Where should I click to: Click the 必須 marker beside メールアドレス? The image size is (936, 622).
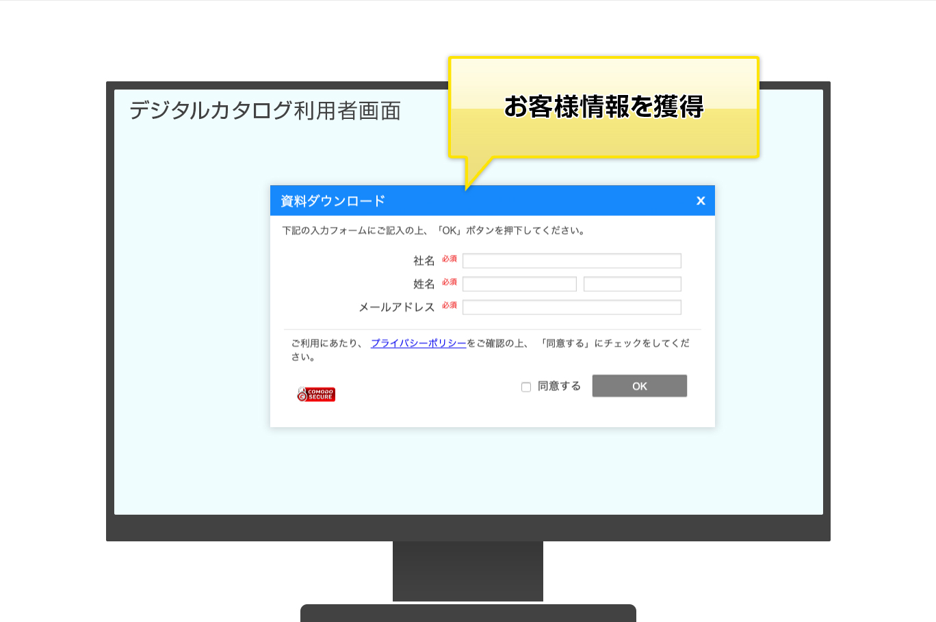[x=449, y=305]
